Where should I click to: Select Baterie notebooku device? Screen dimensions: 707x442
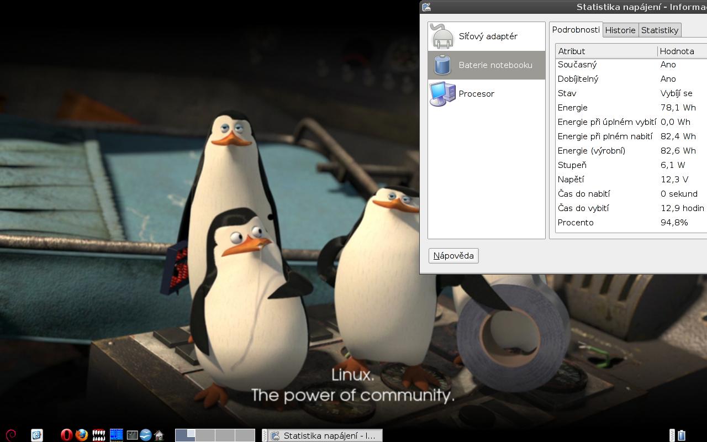point(487,65)
